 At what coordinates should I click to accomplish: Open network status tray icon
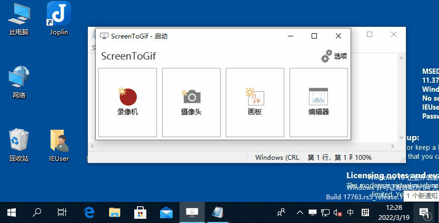click(325, 212)
